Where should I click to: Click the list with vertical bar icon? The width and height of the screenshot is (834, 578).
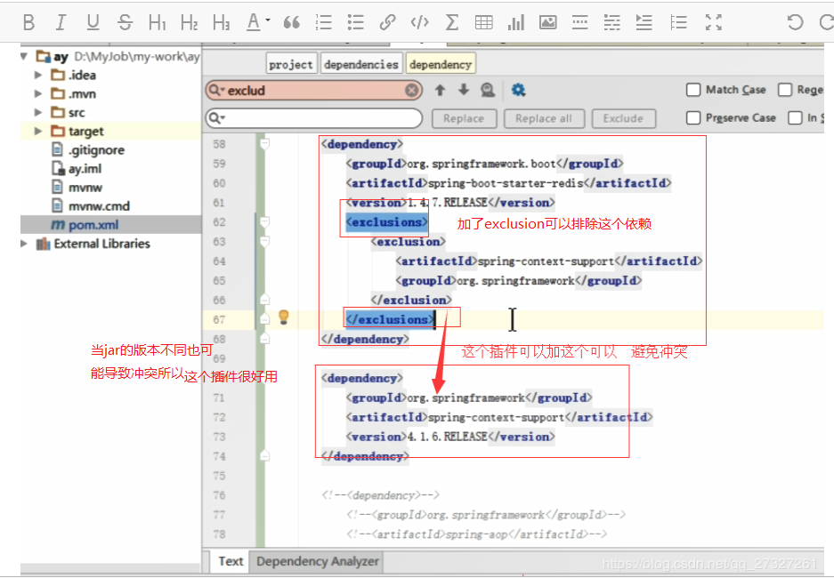679,22
